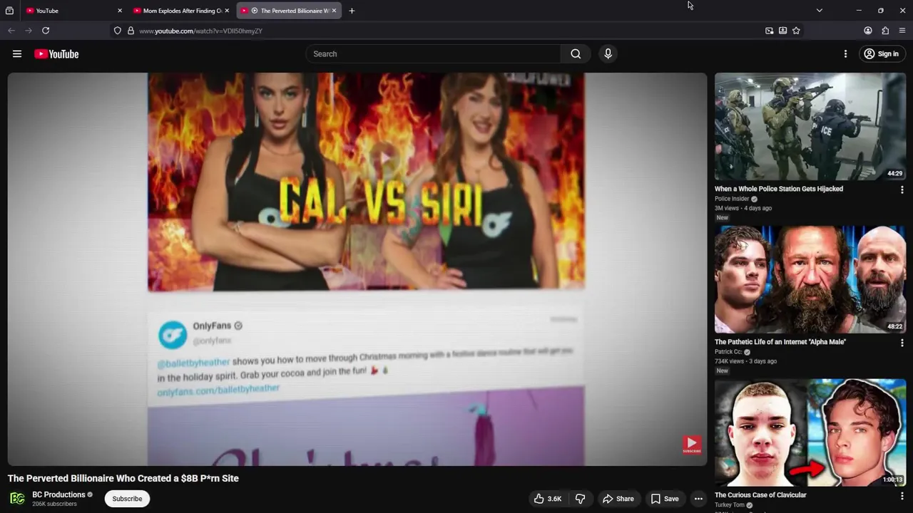
Task: Go forward with browser forward arrow
Action: (29, 31)
